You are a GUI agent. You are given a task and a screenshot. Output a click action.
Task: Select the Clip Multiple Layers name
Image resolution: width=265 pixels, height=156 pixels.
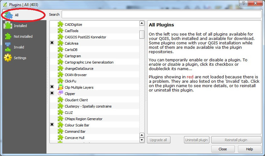[x=79, y=87]
